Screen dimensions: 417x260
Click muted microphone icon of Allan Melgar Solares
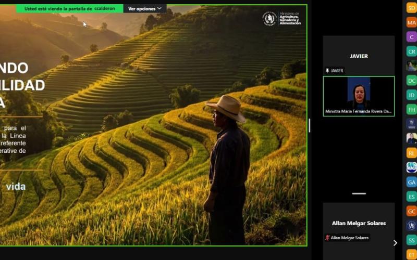327,238
